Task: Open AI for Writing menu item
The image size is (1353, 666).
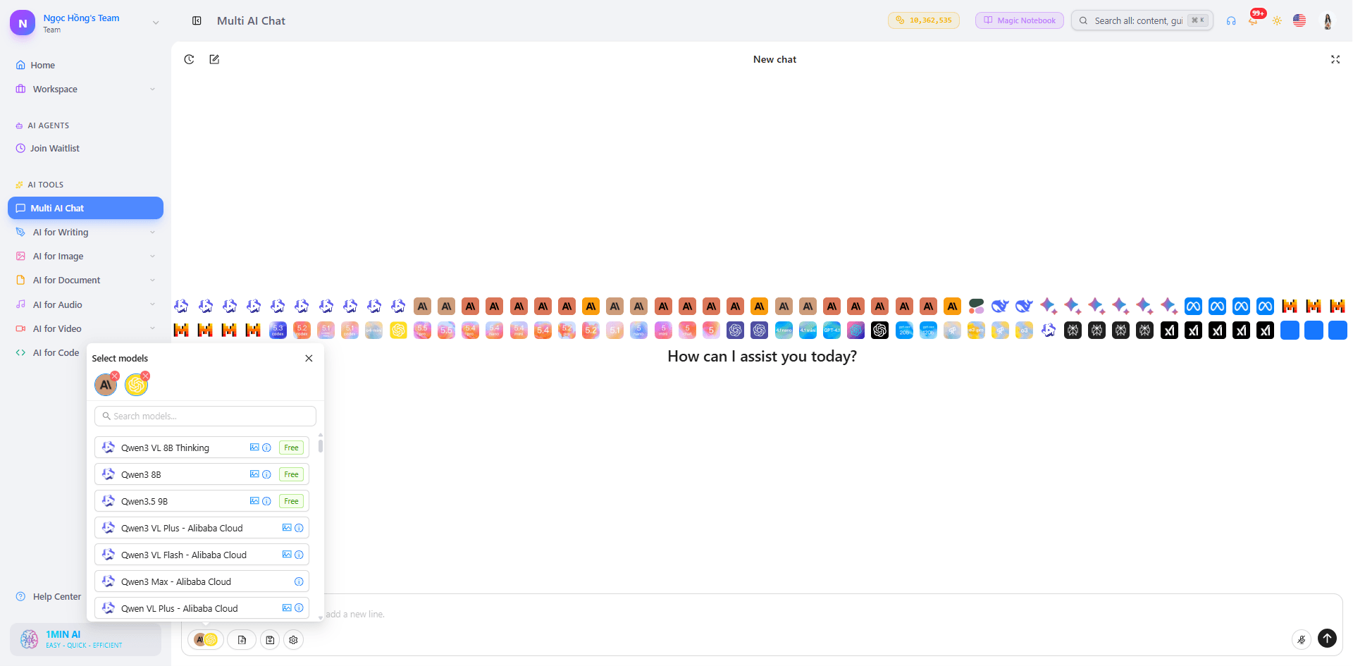Action: coord(61,232)
